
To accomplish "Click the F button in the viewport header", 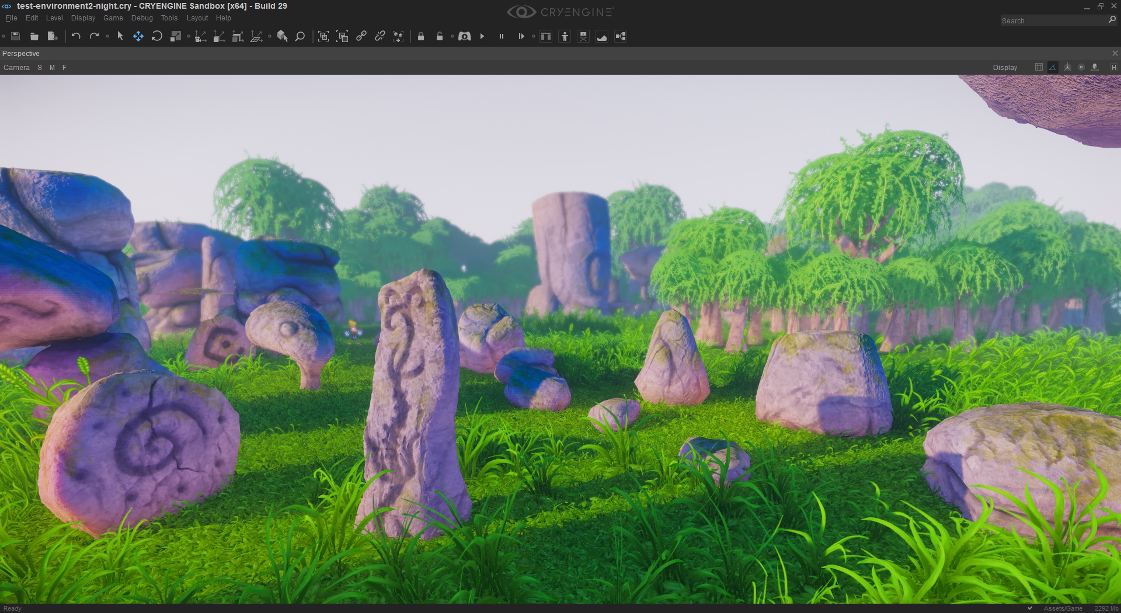I will [x=64, y=68].
